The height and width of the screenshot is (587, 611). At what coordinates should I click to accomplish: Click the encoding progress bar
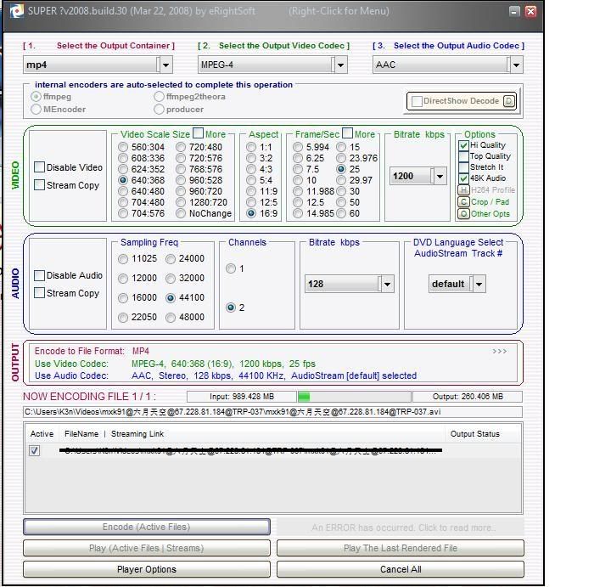(x=353, y=397)
